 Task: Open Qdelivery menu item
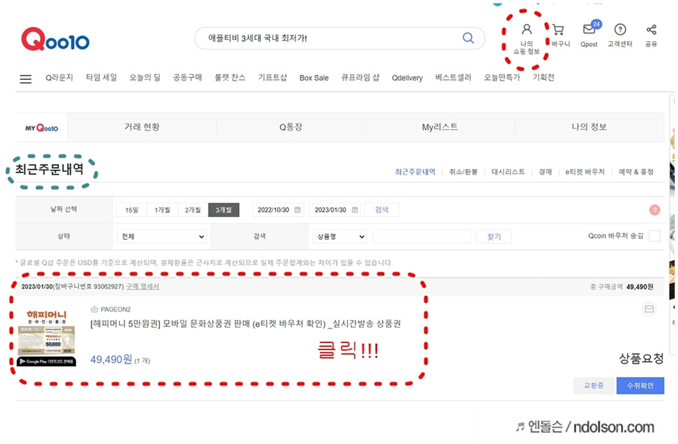(407, 78)
